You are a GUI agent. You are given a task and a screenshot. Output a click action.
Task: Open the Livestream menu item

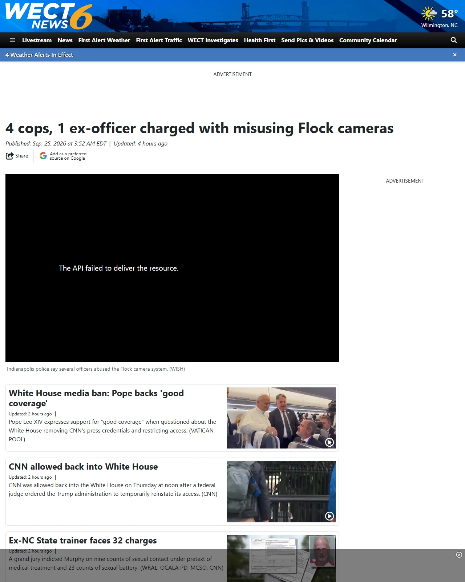pyautogui.click(x=37, y=40)
